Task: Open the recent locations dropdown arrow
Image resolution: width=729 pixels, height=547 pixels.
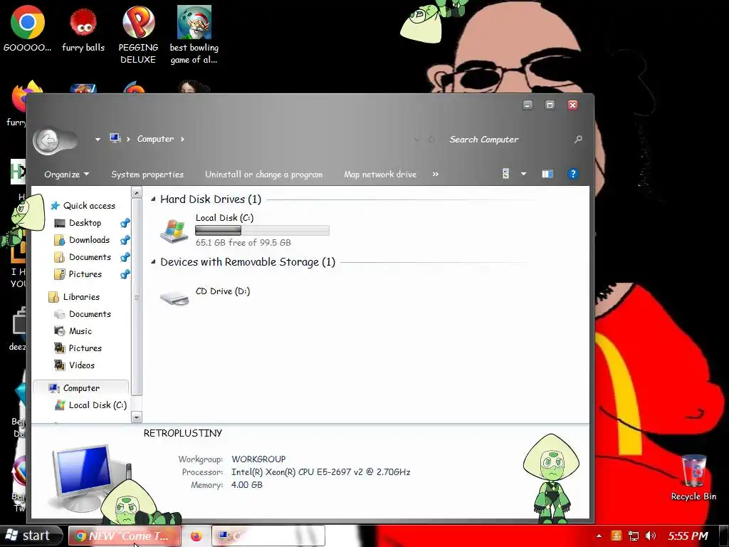Action: 98,139
